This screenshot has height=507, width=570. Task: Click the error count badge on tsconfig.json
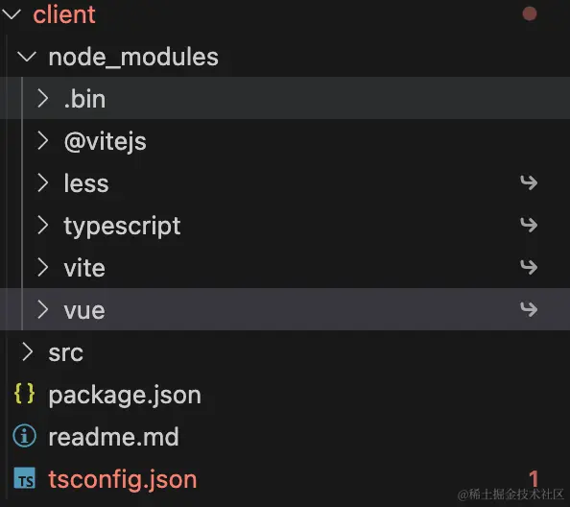[534, 478]
